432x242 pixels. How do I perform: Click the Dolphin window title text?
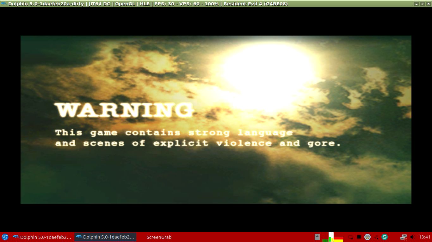148,4
